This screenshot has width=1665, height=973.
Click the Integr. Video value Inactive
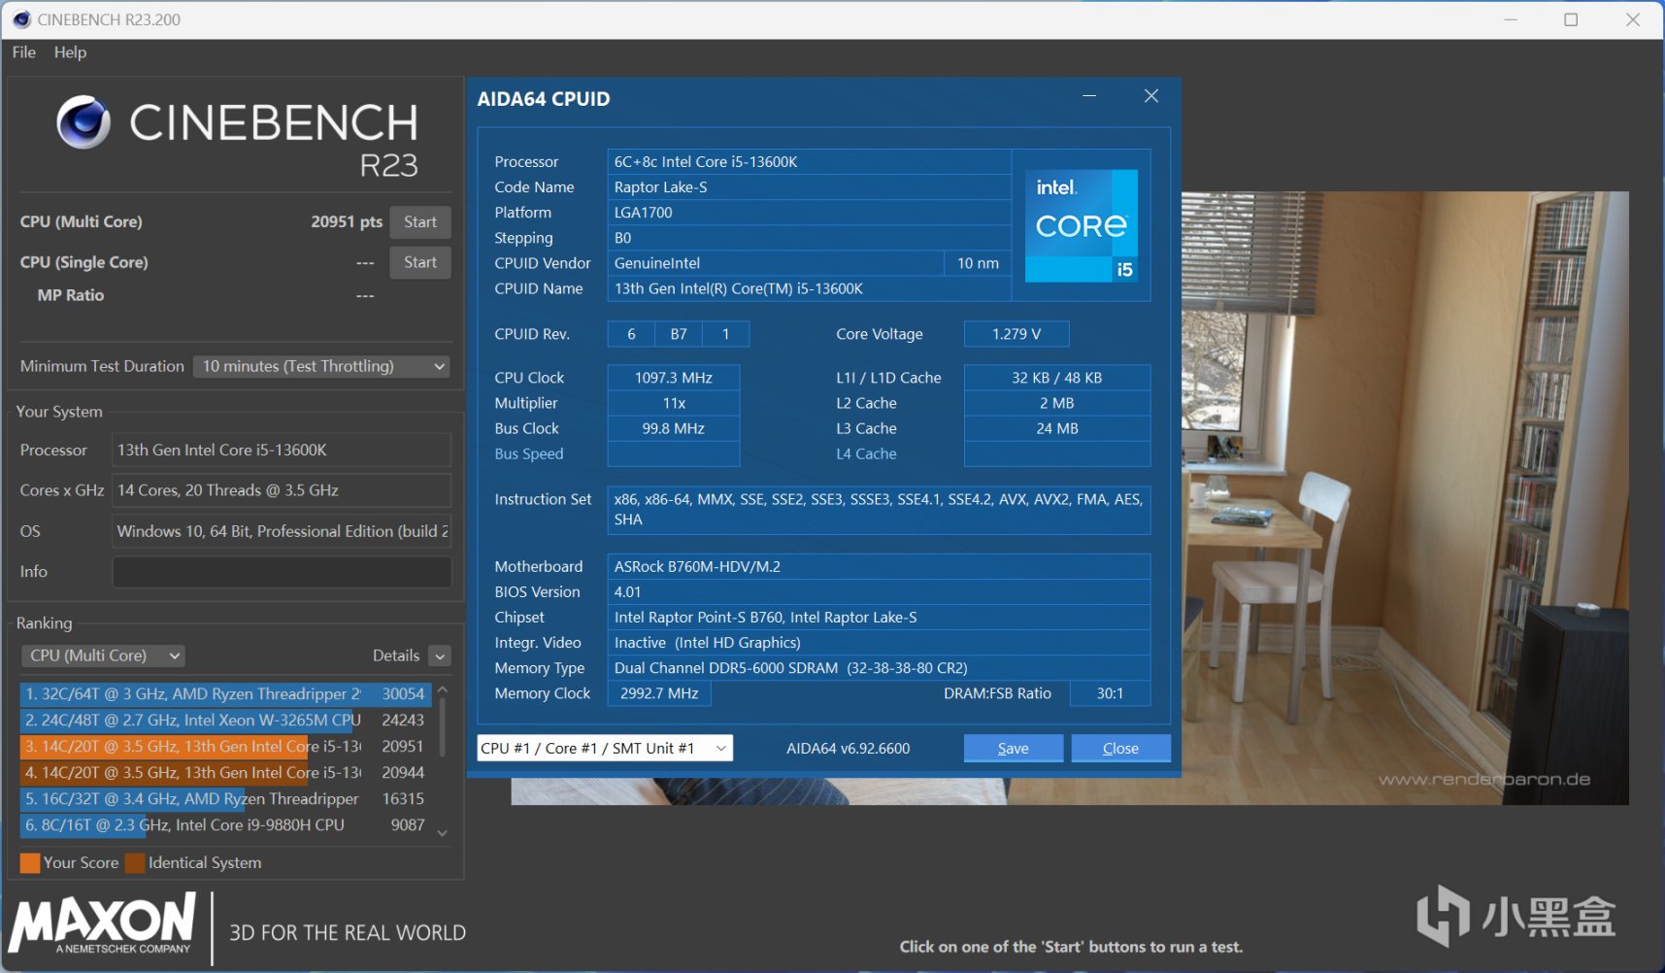click(x=880, y=643)
